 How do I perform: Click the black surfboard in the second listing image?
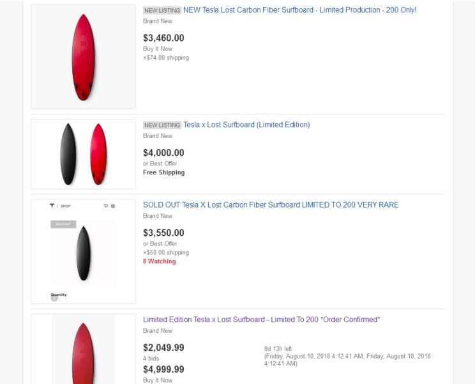pyautogui.click(x=68, y=154)
